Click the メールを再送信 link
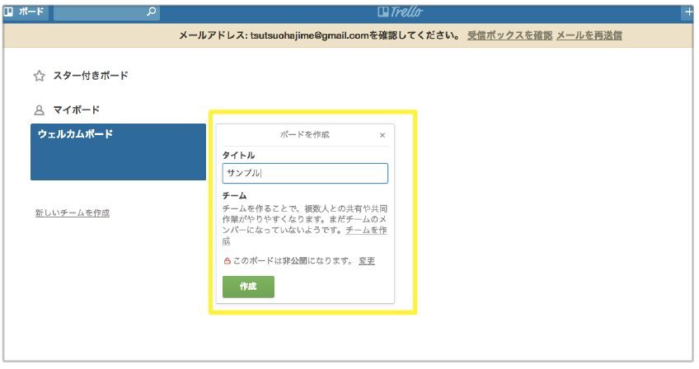Screen dimensions: 699x369 589,35
